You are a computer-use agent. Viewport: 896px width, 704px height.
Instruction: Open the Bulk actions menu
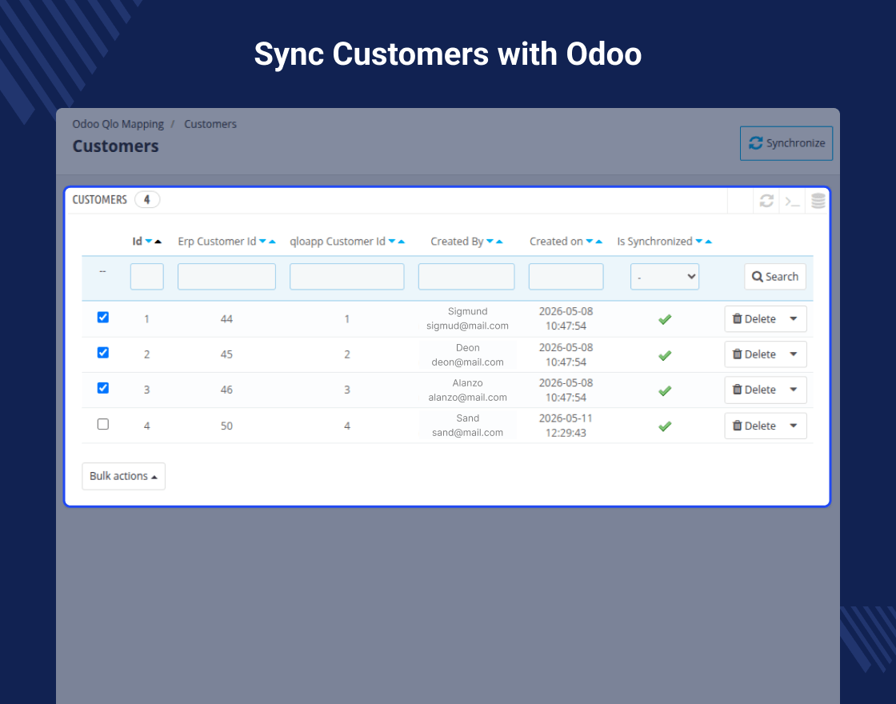pos(123,476)
